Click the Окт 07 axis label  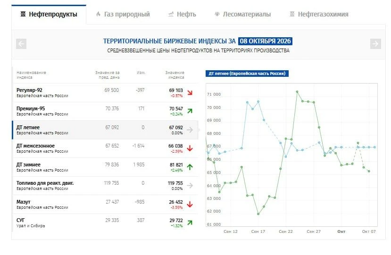click(369, 231)
